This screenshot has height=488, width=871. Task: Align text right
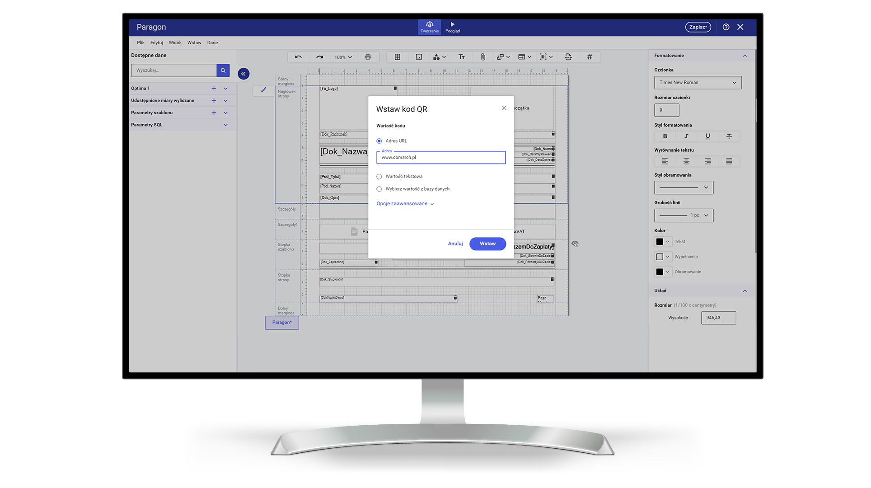coord(707,161)
